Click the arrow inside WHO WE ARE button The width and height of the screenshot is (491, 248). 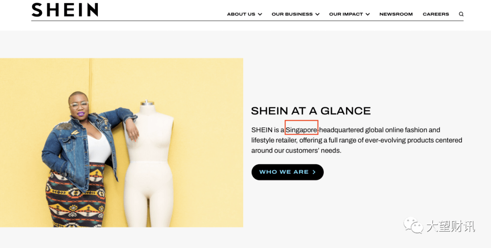coord(314,172)
